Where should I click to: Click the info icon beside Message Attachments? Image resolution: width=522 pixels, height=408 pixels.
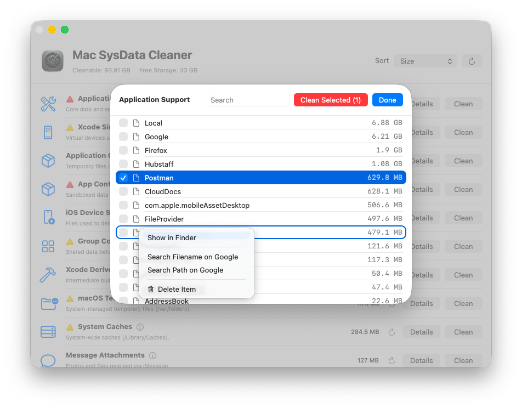[x=152, y=356]
